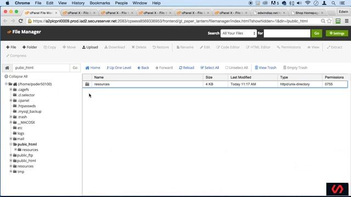Reload the file listing

point(186,68)
